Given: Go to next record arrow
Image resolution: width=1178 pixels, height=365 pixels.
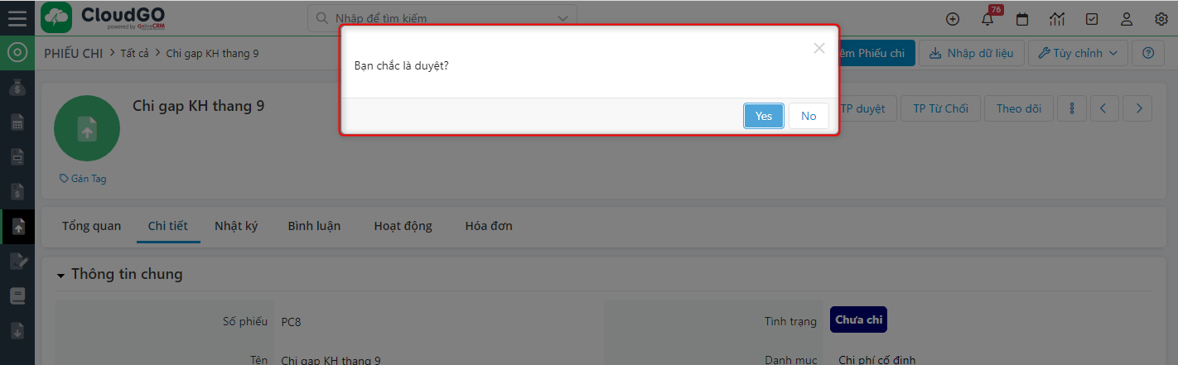Looking at the screenshot, I should [x=1139, y=108].
